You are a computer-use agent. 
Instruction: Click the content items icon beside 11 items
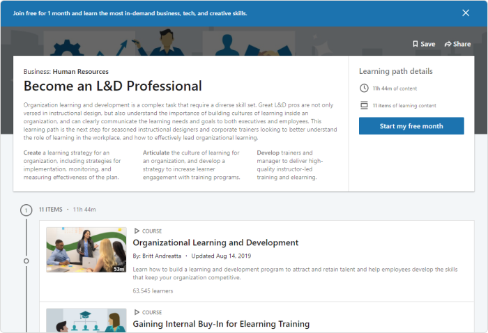tap(364, 105)
